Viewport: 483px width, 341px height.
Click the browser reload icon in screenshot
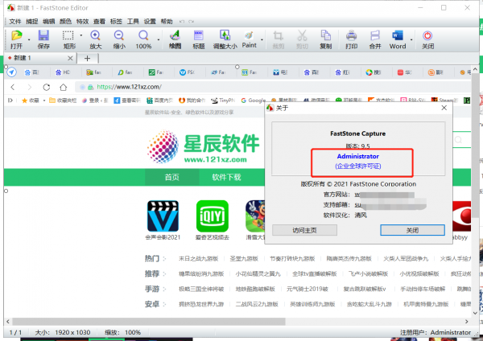coord(47,87)
